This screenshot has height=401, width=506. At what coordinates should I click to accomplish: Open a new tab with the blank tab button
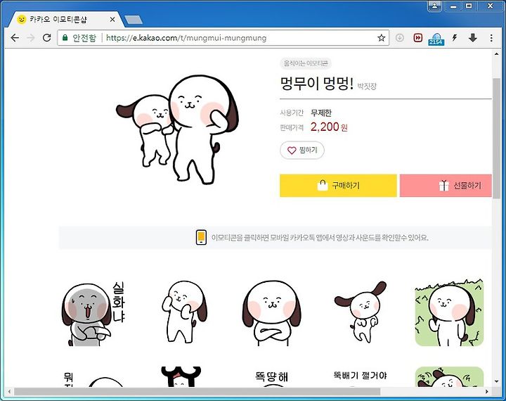(x=134, y=20)
